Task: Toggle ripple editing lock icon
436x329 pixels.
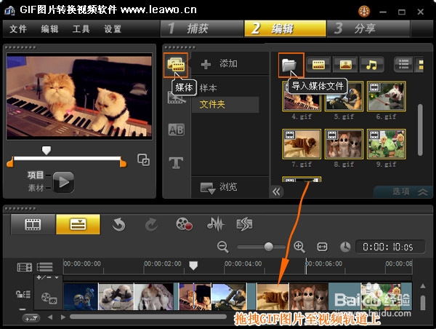Action: click(23, 294)
